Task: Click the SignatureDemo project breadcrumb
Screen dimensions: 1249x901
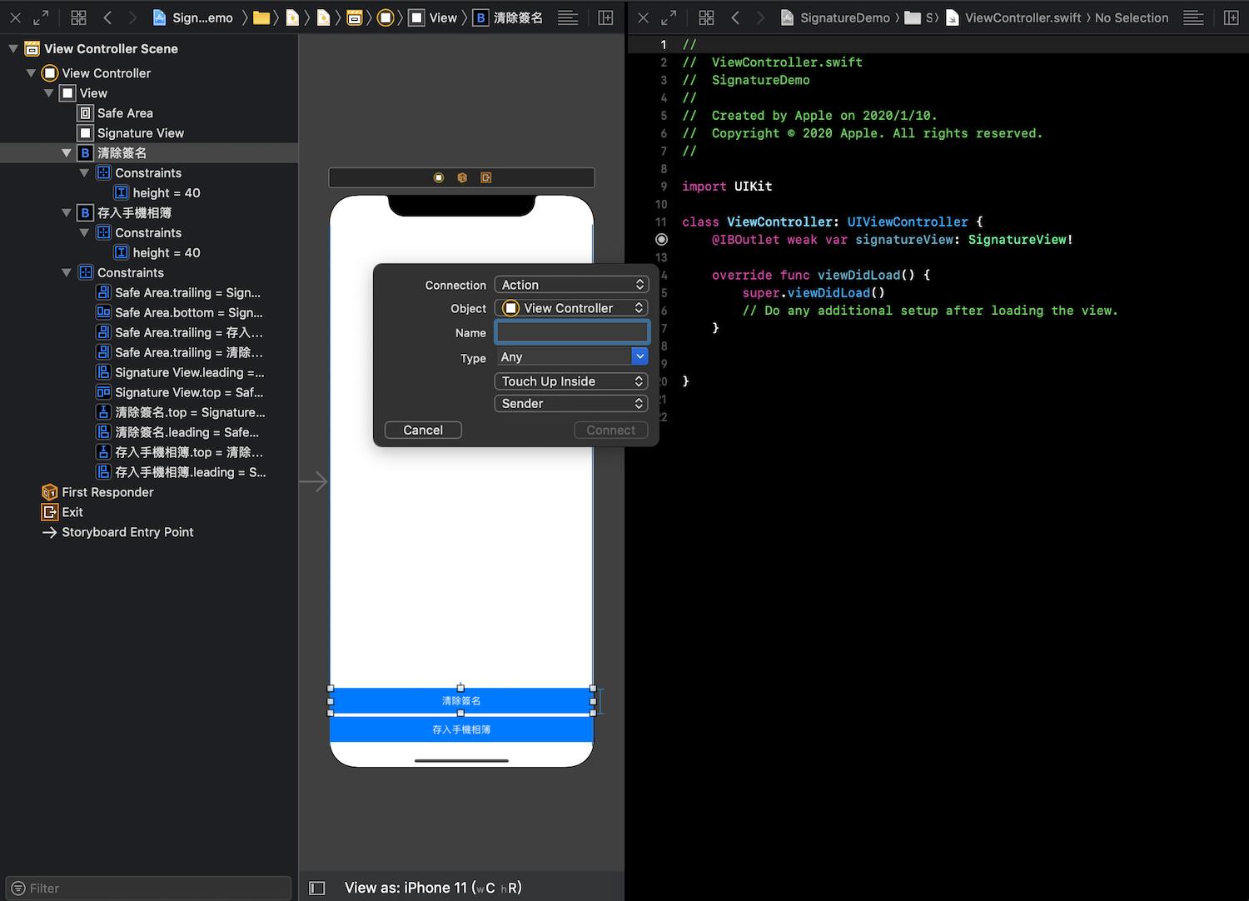Action: (x=836, y=17)
